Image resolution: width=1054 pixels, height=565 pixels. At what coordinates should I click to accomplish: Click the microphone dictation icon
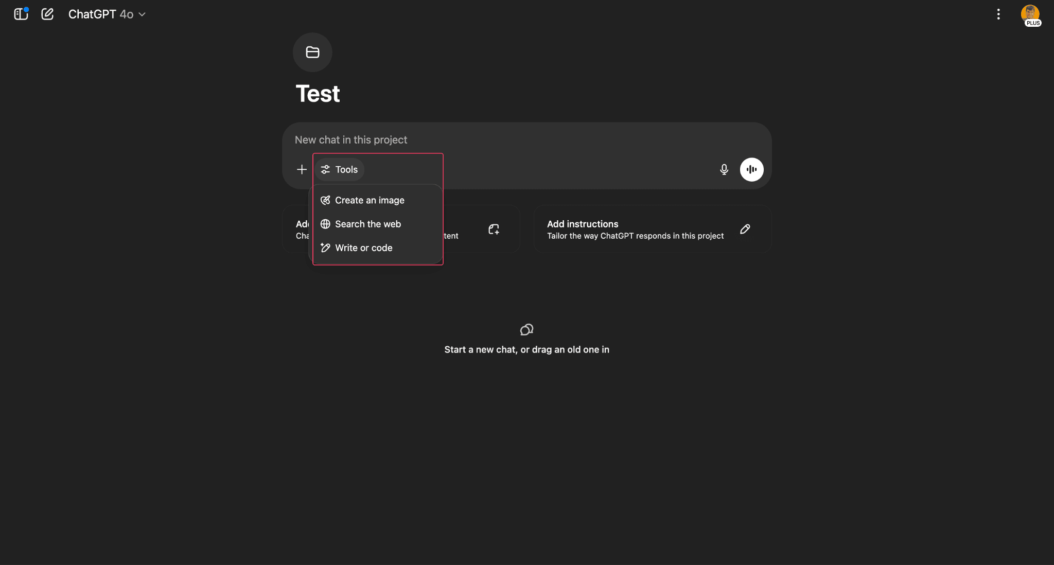coord(724,169)
